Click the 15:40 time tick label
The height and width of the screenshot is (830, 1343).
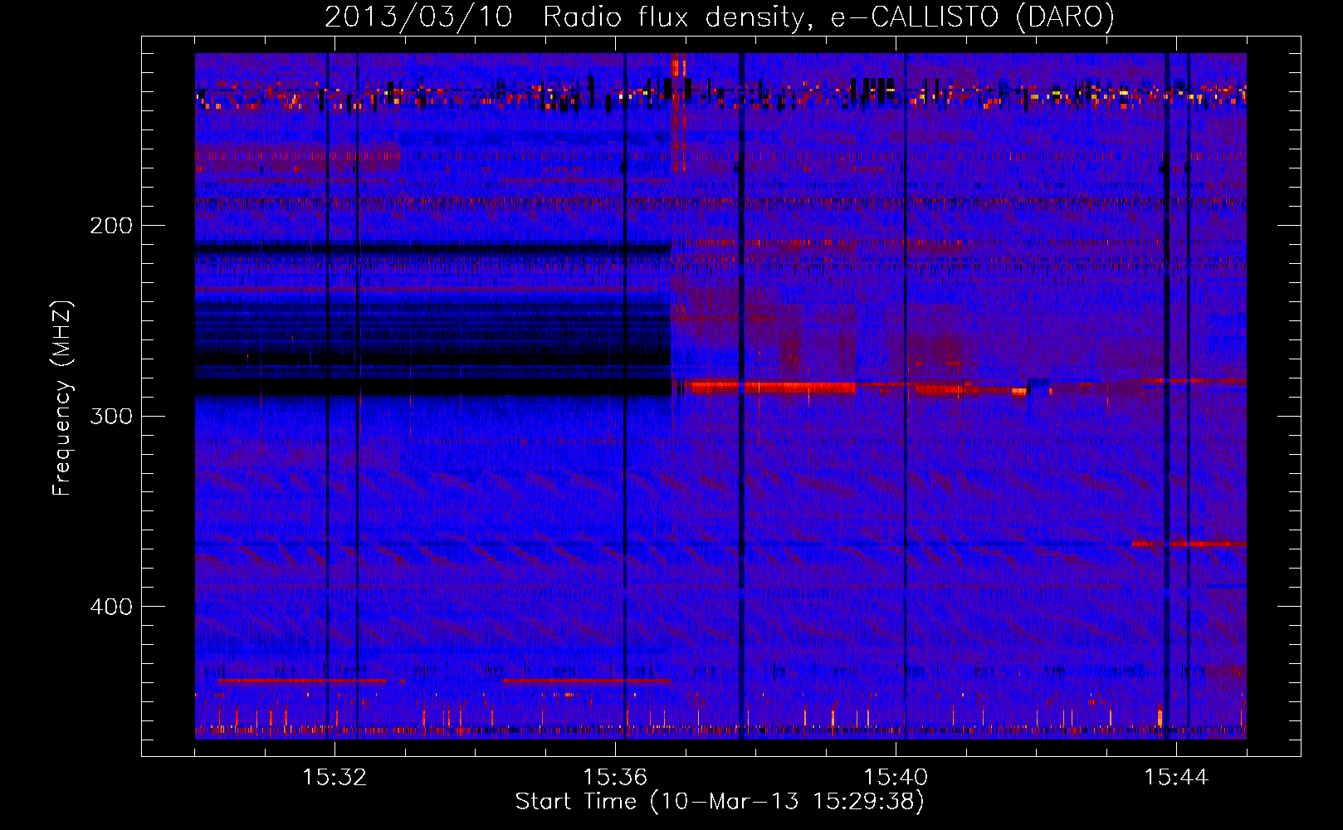pos(896,778)
